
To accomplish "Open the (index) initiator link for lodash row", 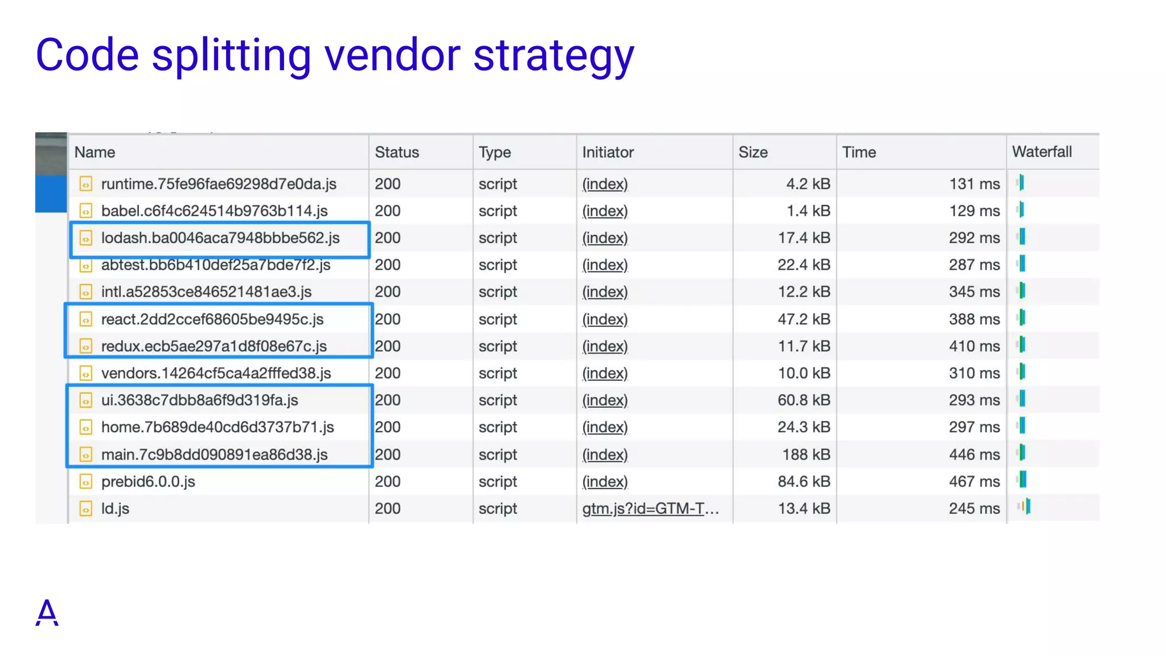I will click(x=605, y=238).
